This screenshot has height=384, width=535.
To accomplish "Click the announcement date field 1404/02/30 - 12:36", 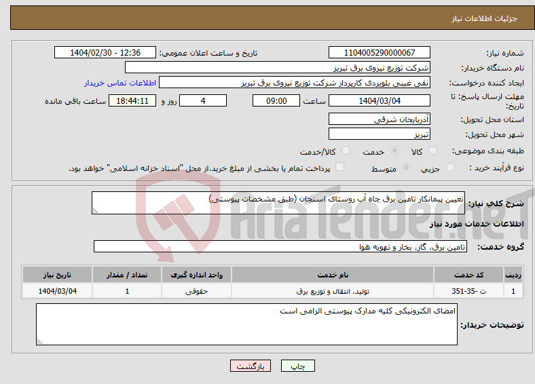I will 105,52.
